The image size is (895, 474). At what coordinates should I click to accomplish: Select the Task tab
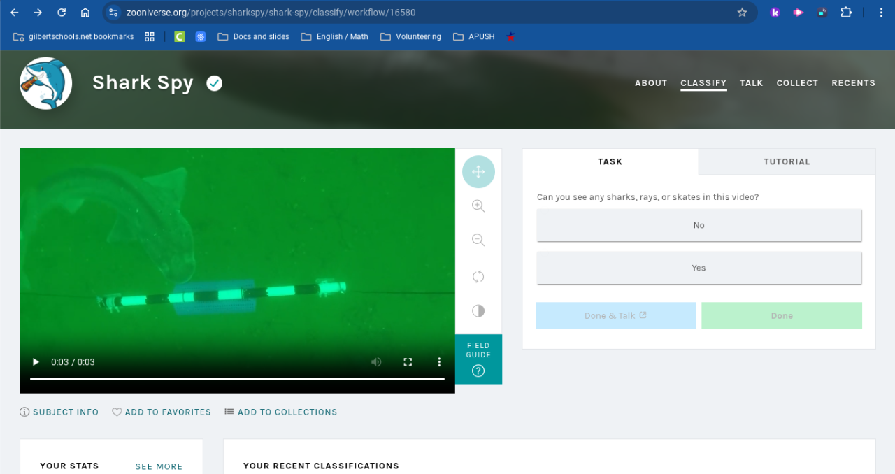click(610, 161)
